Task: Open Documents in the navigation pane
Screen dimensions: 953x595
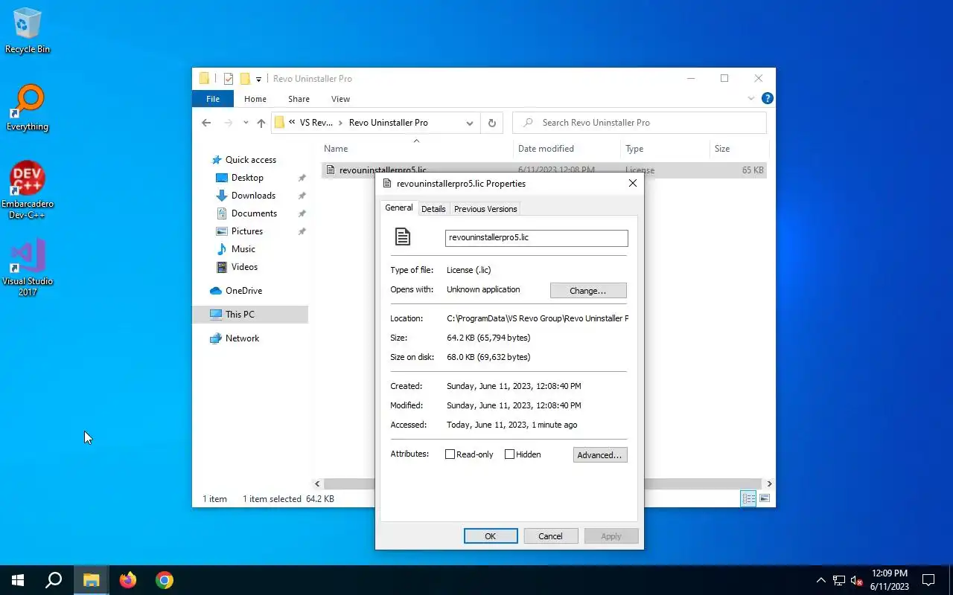Action: [x=254, y=213]
